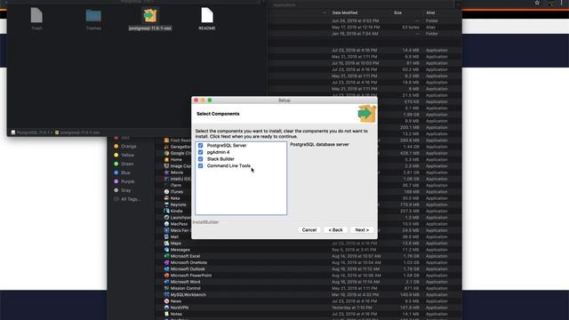Viewport: 569px width, 320px height.
Task: Toggle the Command Line Tools checkbox
Action: (200, 166)
